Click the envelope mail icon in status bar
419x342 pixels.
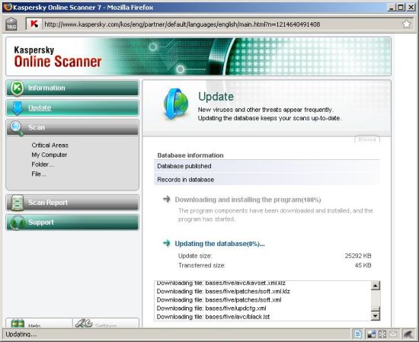393,334
